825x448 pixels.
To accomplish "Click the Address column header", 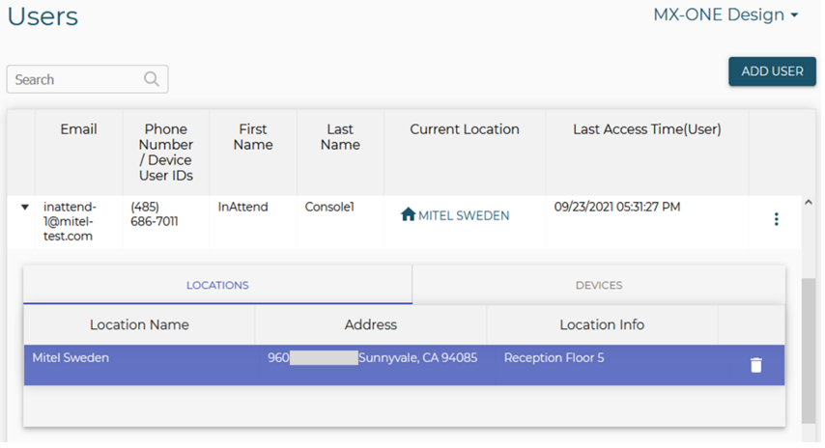I will [370, 325].
